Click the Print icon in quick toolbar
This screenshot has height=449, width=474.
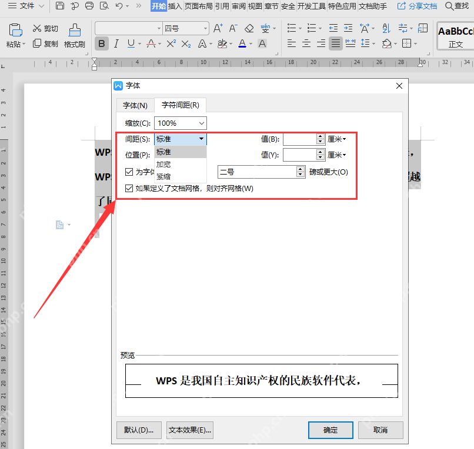89,6
